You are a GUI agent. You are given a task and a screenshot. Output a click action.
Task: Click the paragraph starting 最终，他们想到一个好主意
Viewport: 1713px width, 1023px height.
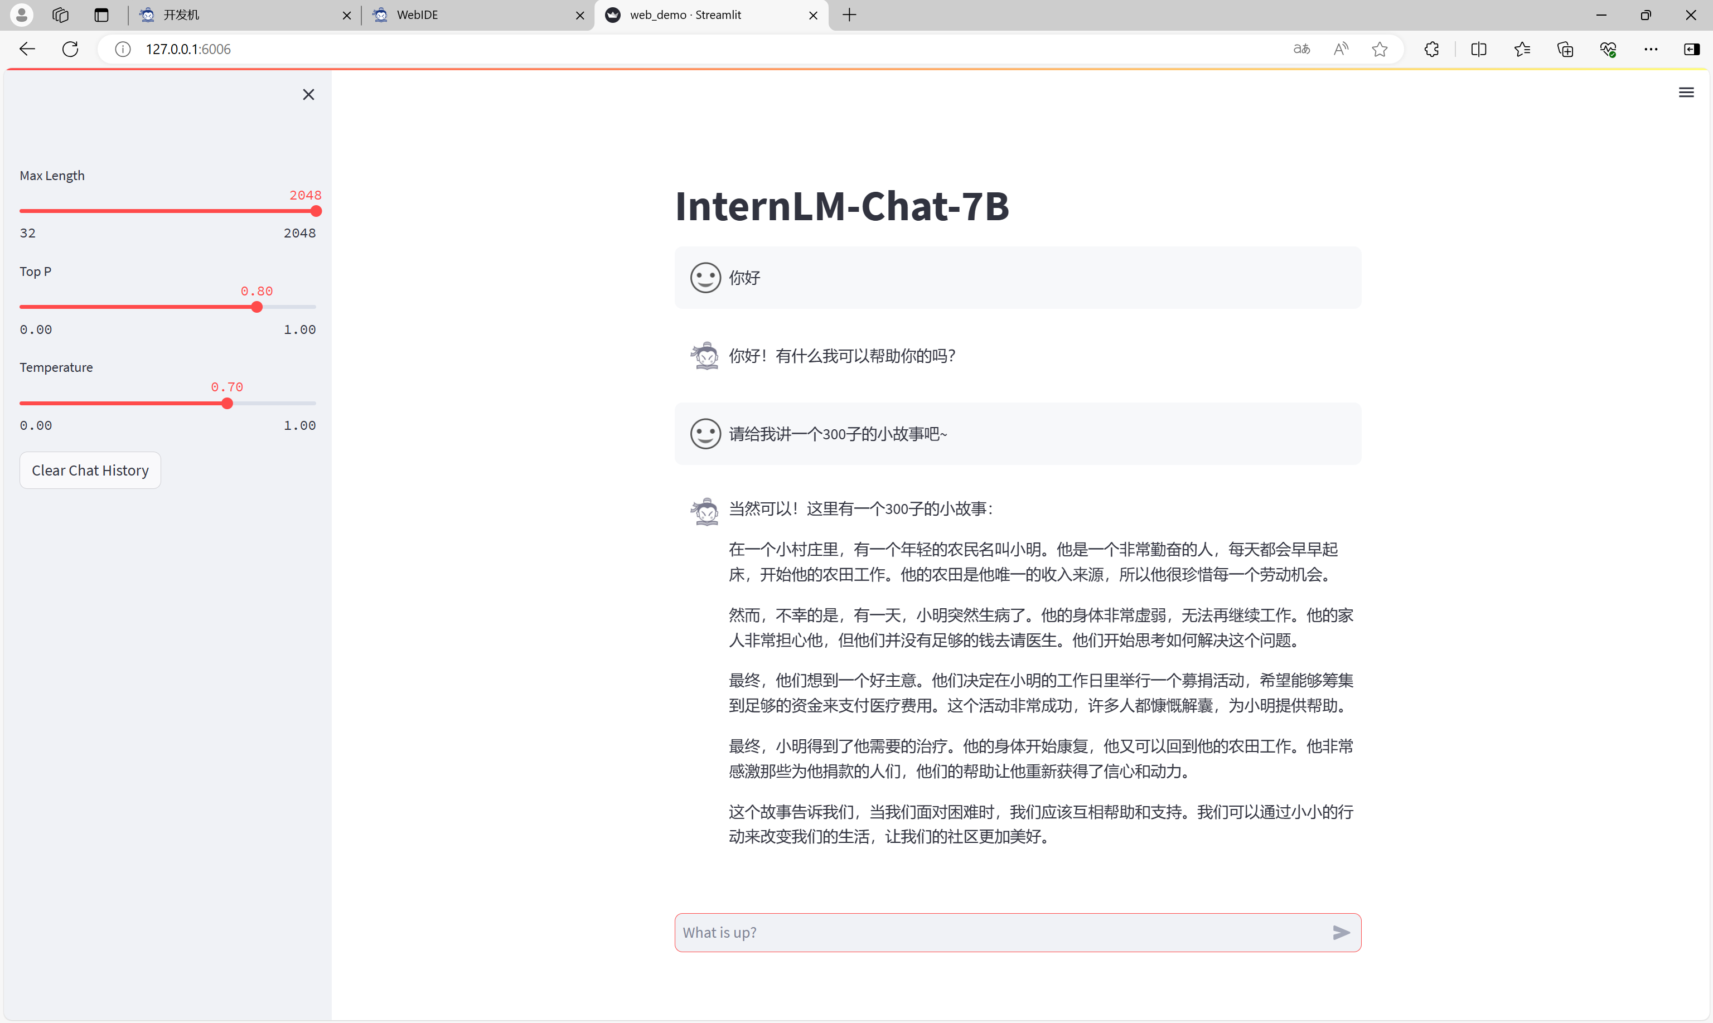[x=1041, y=693]
